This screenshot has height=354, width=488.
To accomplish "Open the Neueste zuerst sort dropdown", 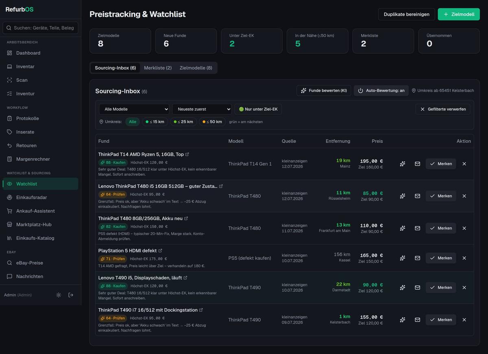I will (x=202, y=109).
